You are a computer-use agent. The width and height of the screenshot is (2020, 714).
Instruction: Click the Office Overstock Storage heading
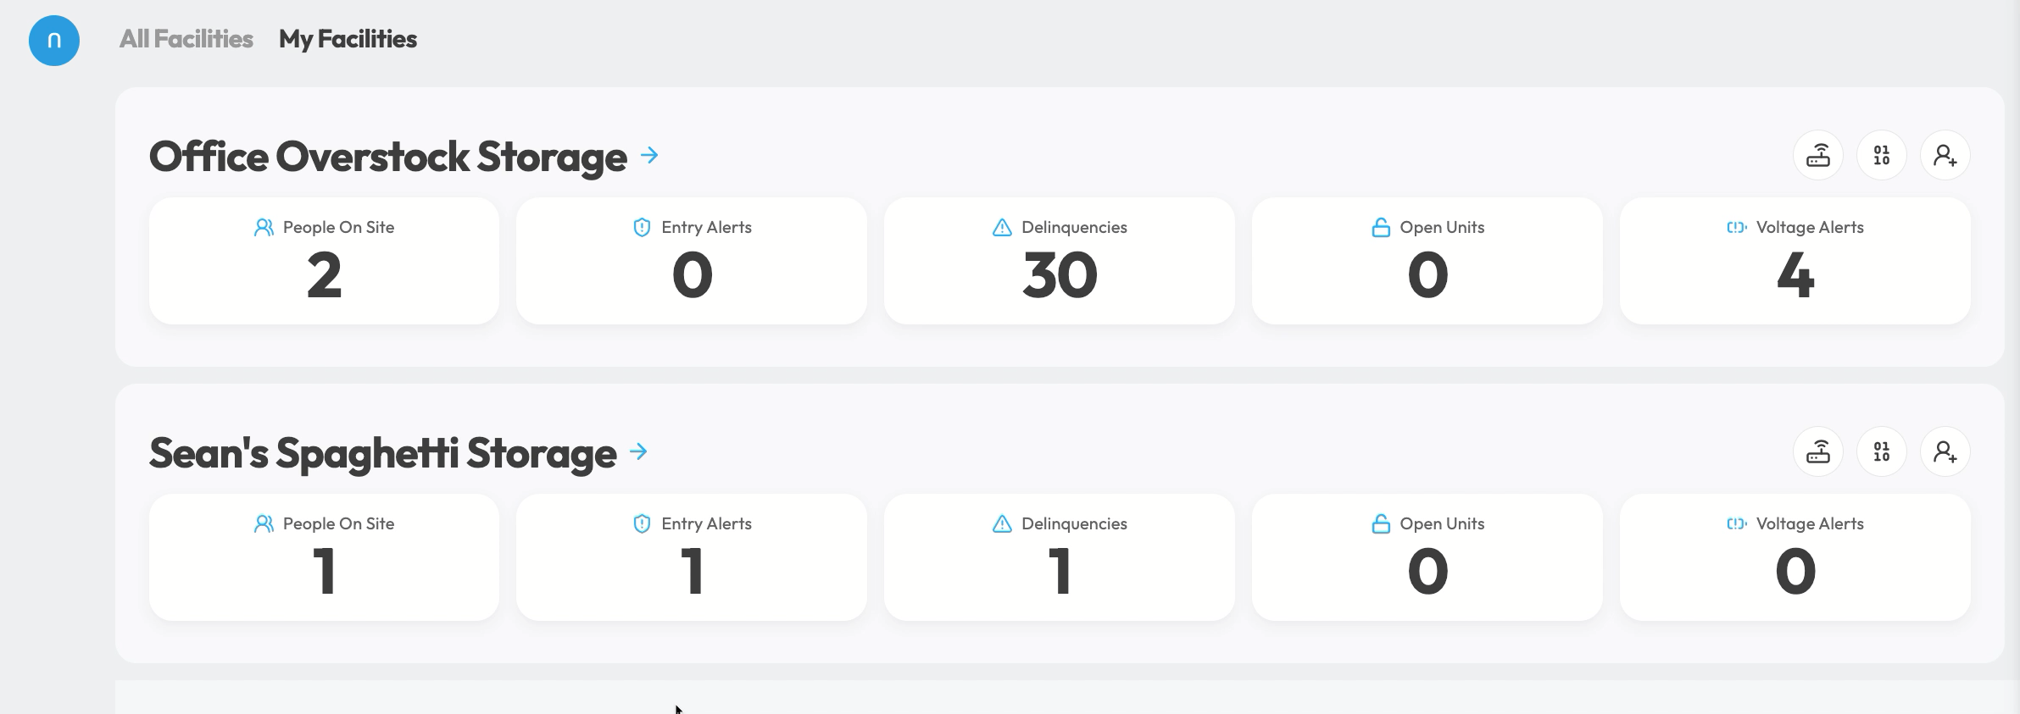tap(388, 156)
